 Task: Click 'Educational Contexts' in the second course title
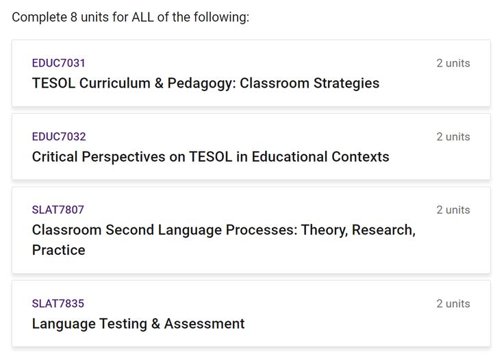[320, 157]
